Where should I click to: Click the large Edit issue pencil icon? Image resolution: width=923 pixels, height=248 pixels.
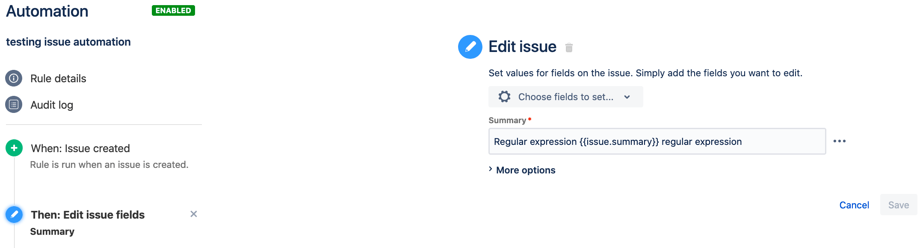tap(470, 47)
